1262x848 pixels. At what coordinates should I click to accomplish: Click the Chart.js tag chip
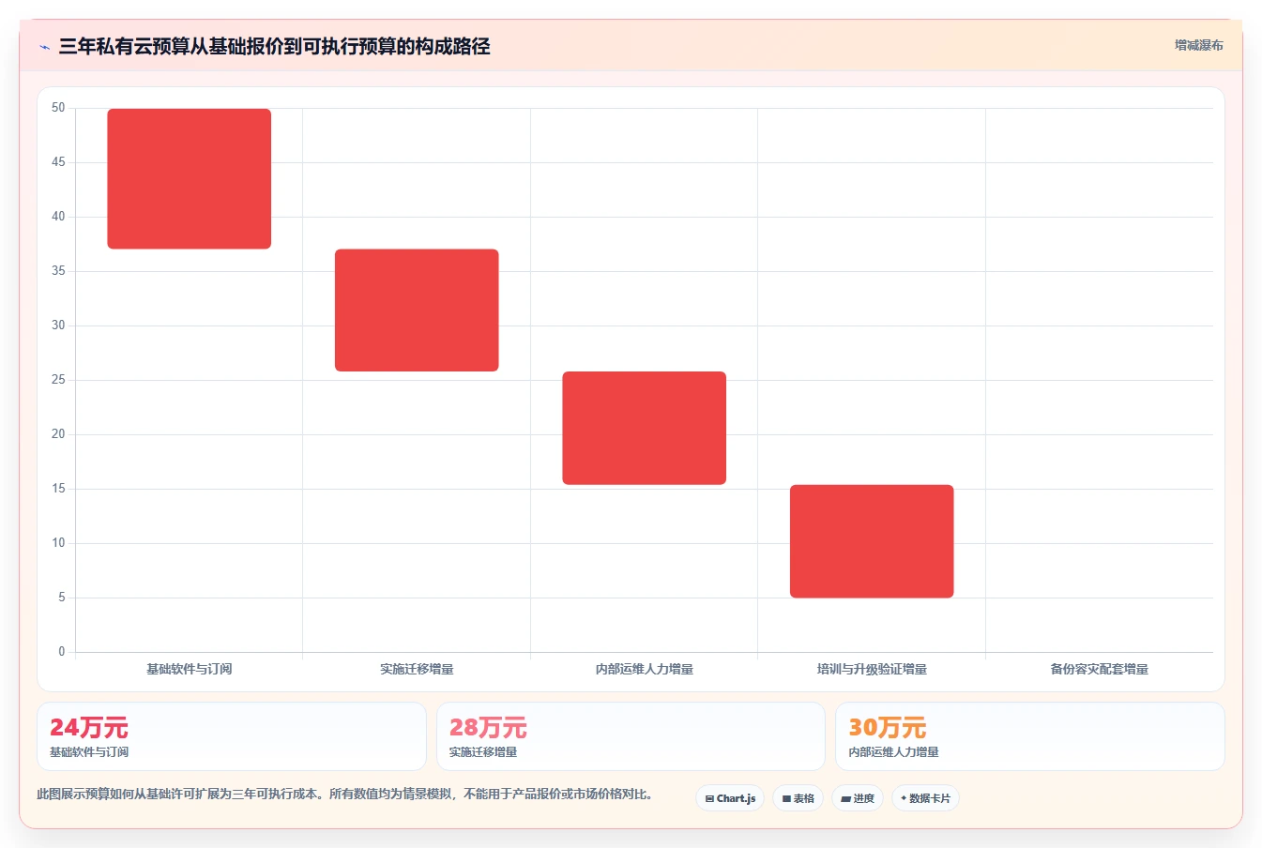(730, 798)
